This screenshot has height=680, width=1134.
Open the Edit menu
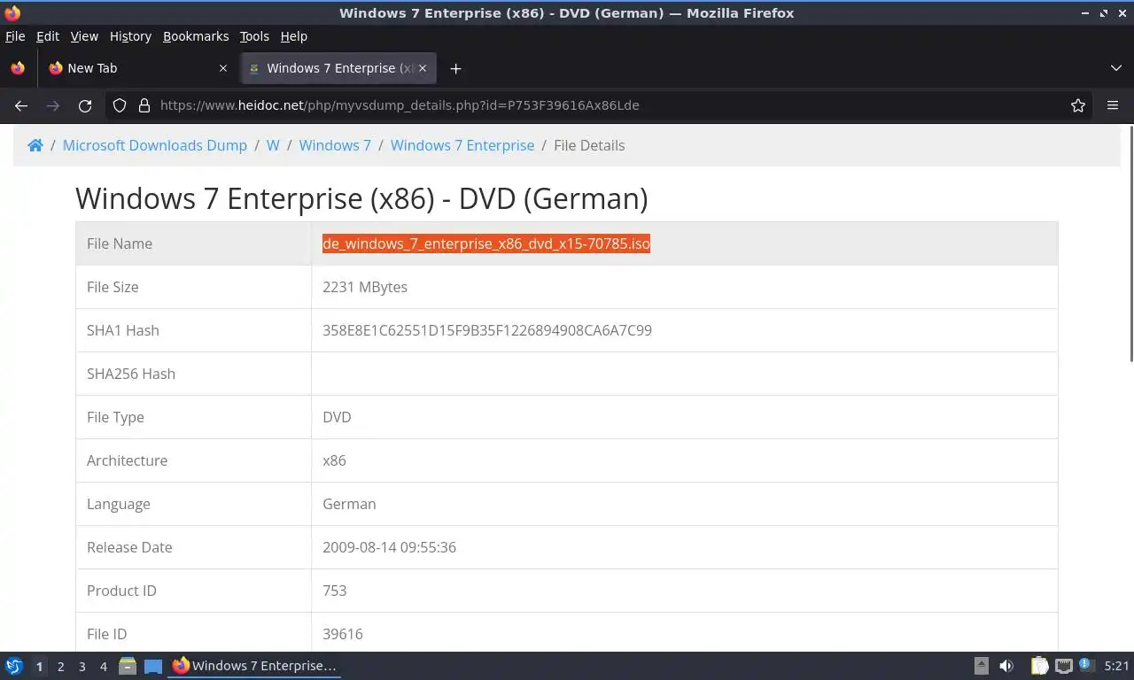click(x=48, y=36)
